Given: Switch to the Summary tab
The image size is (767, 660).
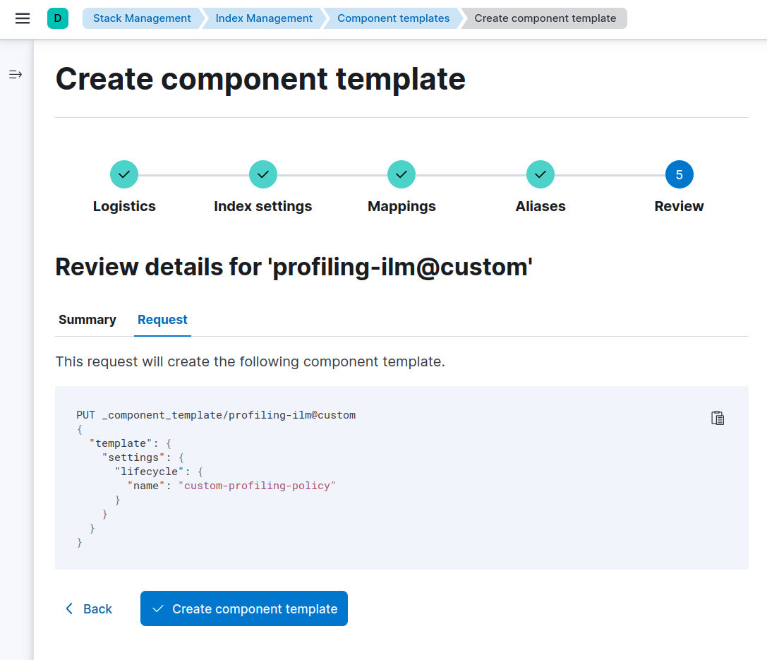Looking at the screenshot, I should click(87, 320).
